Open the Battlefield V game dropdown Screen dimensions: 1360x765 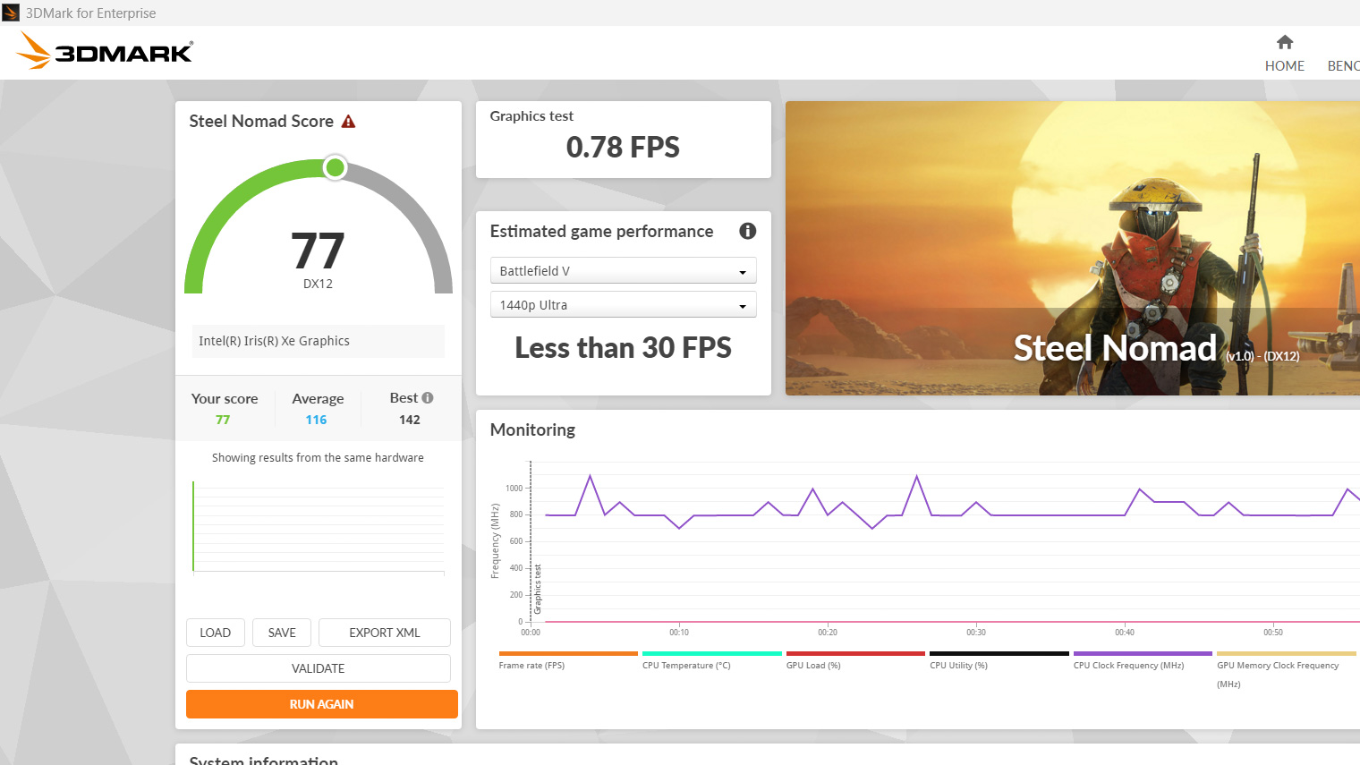(x=624, y=270)
